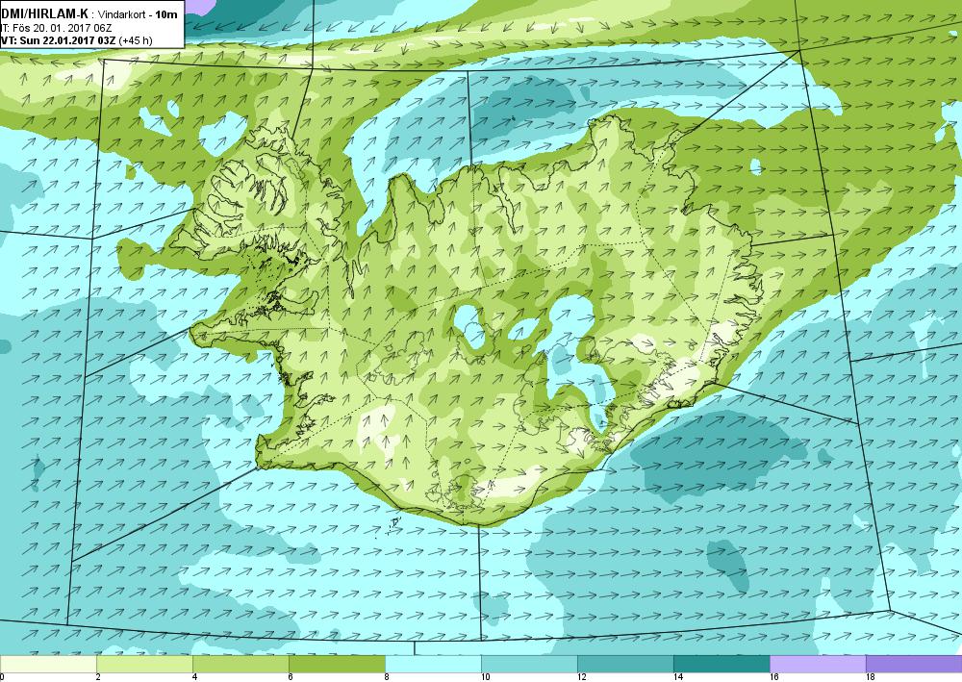
Task: Pick the pale yellow 0–2 legend swatch
Action: coord(48,664)
